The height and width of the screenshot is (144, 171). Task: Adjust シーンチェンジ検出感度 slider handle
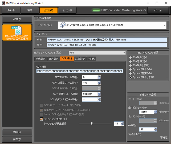click(92, 124)
